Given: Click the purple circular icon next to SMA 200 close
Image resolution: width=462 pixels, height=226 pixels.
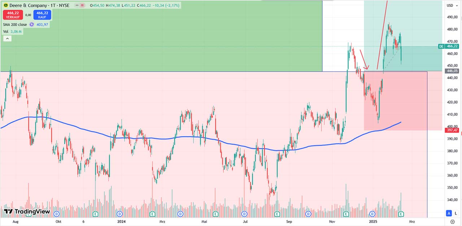Looking at the screenshot, I should (x=31, y=25).
